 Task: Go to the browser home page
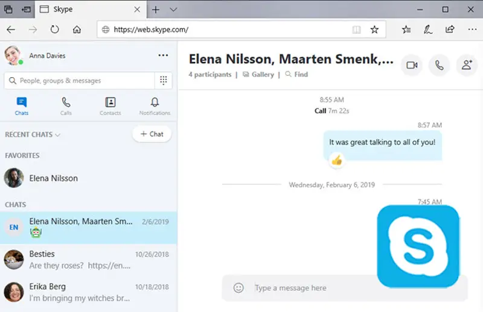click(77, 30)
